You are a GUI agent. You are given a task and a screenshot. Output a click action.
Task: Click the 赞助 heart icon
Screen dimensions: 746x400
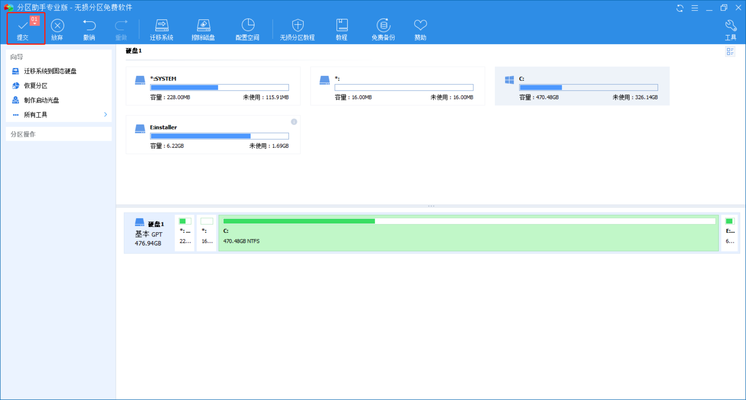(420, 26)
